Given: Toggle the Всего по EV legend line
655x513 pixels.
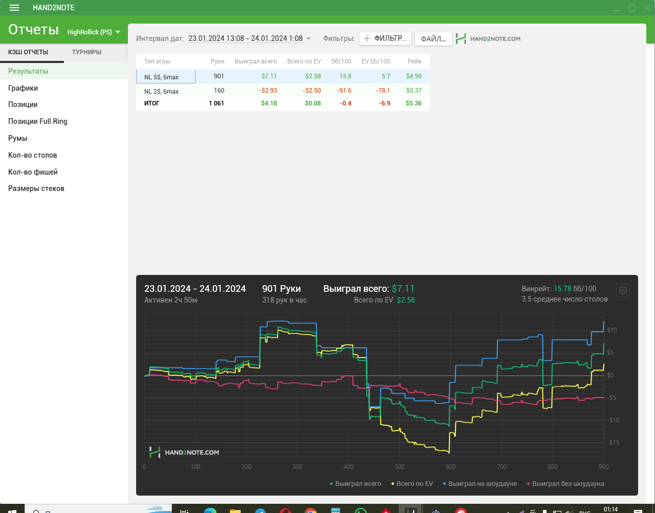Looking at the screenshot, I should point(412,483).
